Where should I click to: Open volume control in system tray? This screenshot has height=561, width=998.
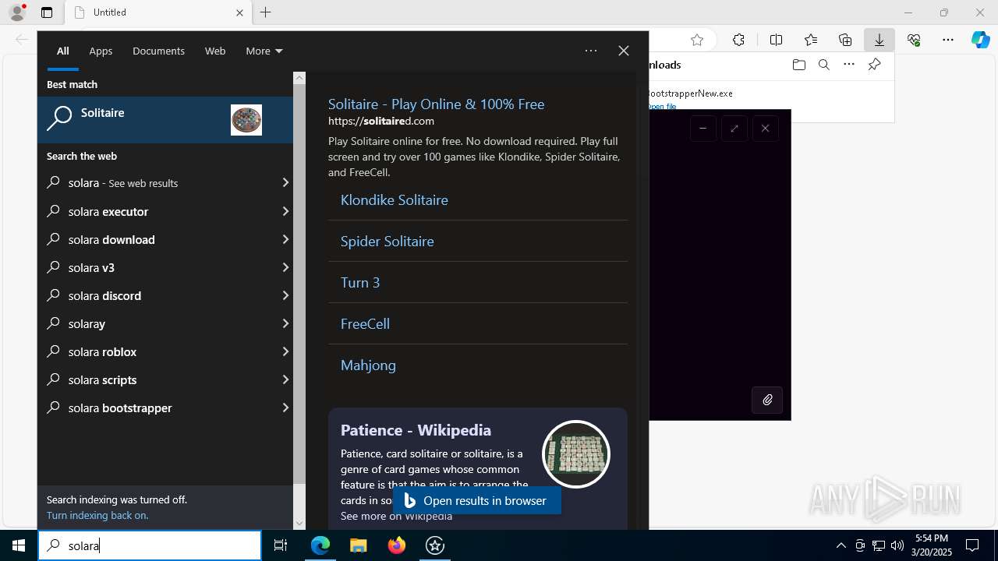(x=897, y=545)
